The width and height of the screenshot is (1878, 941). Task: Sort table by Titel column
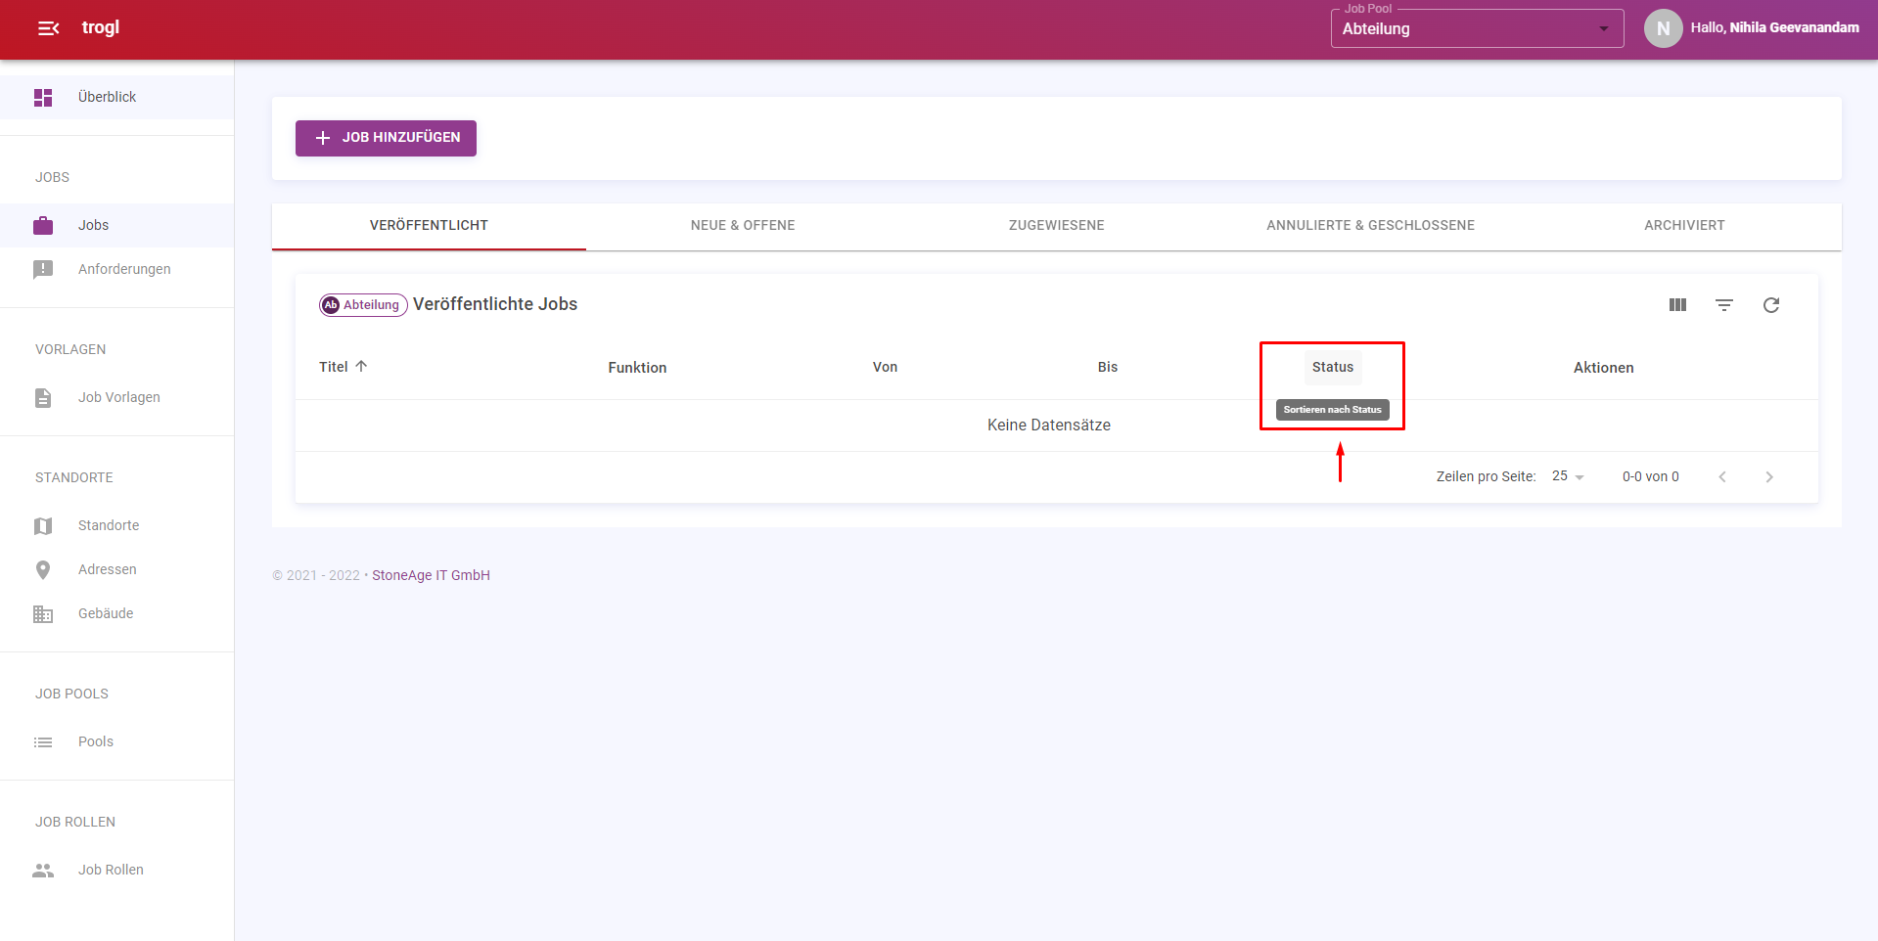point(334,367)
